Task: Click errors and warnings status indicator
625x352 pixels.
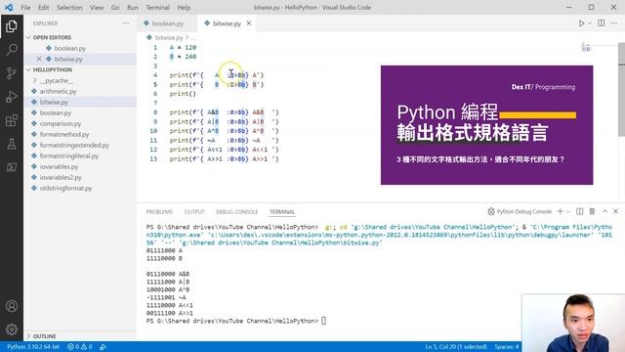Action: (x=80, y=346)
